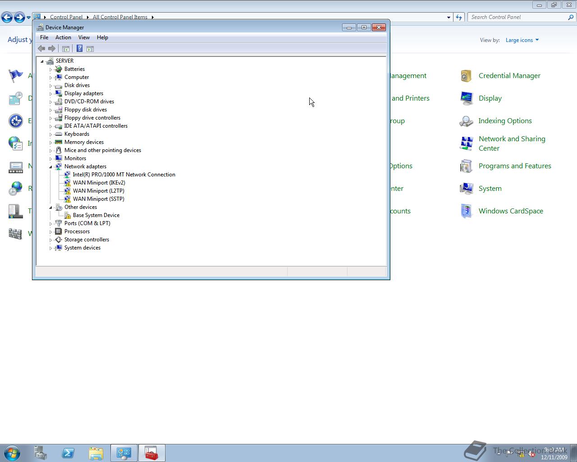Click the Refresh button beside the address bar
Screen dimensions: 577x462
[459, 17]
